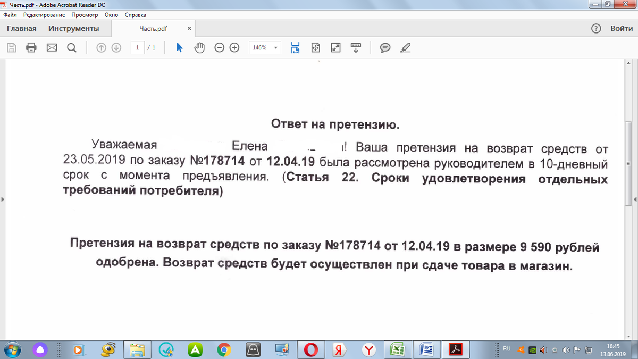Click the Read mode keyboard-arrow toolbar icon
The width and height of the screenshot is (638, 359).
(x=356, y=48)
